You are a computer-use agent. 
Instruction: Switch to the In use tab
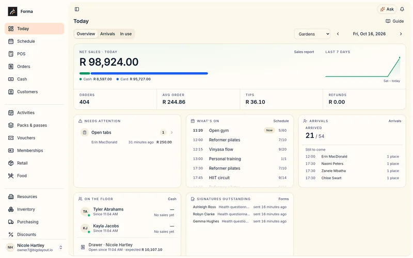click(x=125, y=34)
